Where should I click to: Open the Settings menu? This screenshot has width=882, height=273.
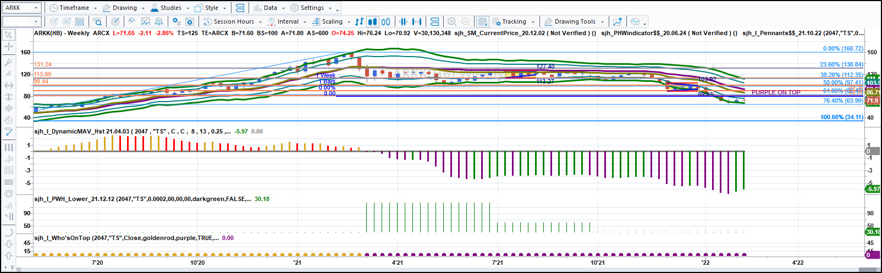311,8
